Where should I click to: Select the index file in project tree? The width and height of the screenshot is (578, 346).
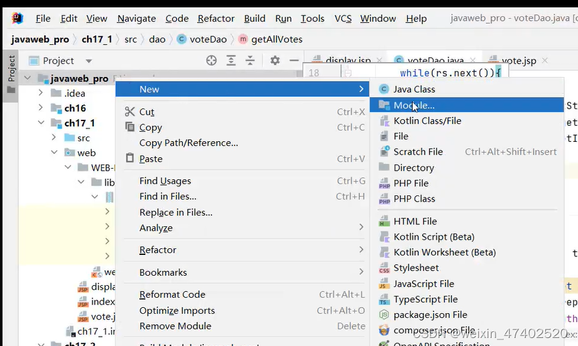point(96,301)
